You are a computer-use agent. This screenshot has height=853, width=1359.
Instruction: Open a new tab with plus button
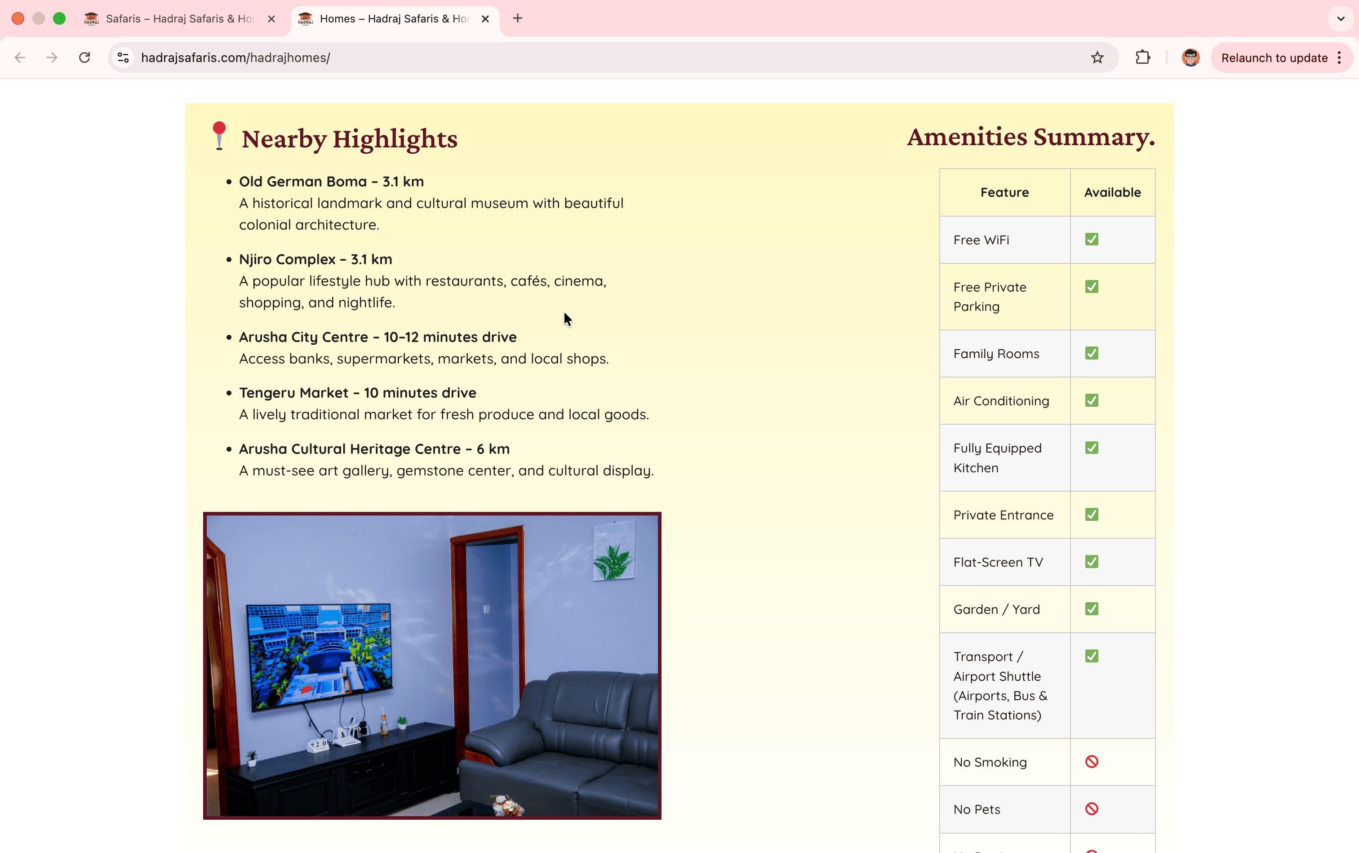[517, 18]
